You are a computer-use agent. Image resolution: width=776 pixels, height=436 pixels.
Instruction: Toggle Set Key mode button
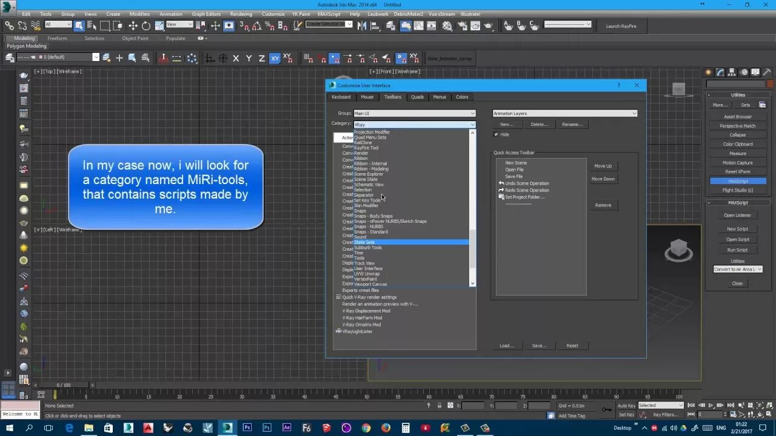click(626, 415)
